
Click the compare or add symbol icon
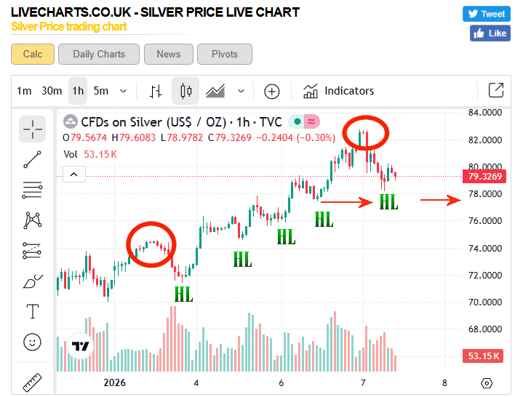point(271,92)
